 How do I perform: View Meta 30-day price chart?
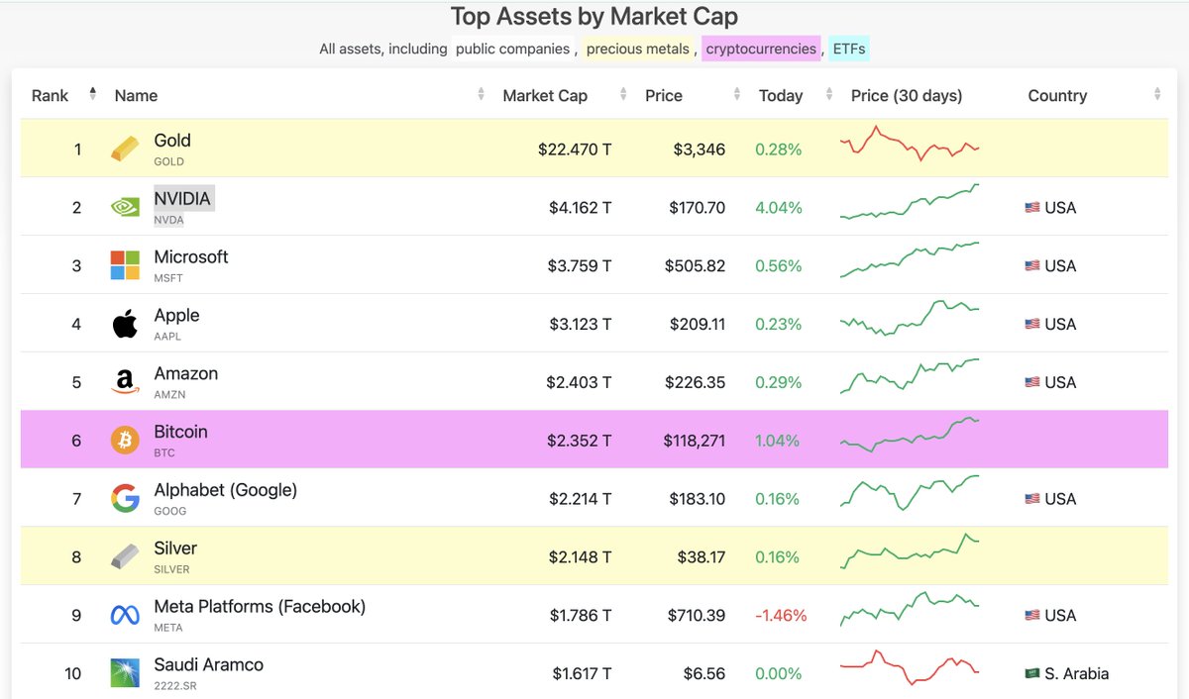(x=910, y=610)
